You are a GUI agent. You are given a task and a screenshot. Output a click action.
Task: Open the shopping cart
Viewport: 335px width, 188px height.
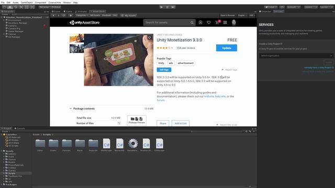tap(217, 22)
